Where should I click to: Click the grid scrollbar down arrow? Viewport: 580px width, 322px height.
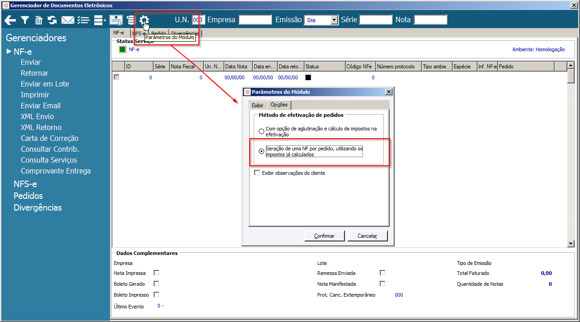[571, 244]
